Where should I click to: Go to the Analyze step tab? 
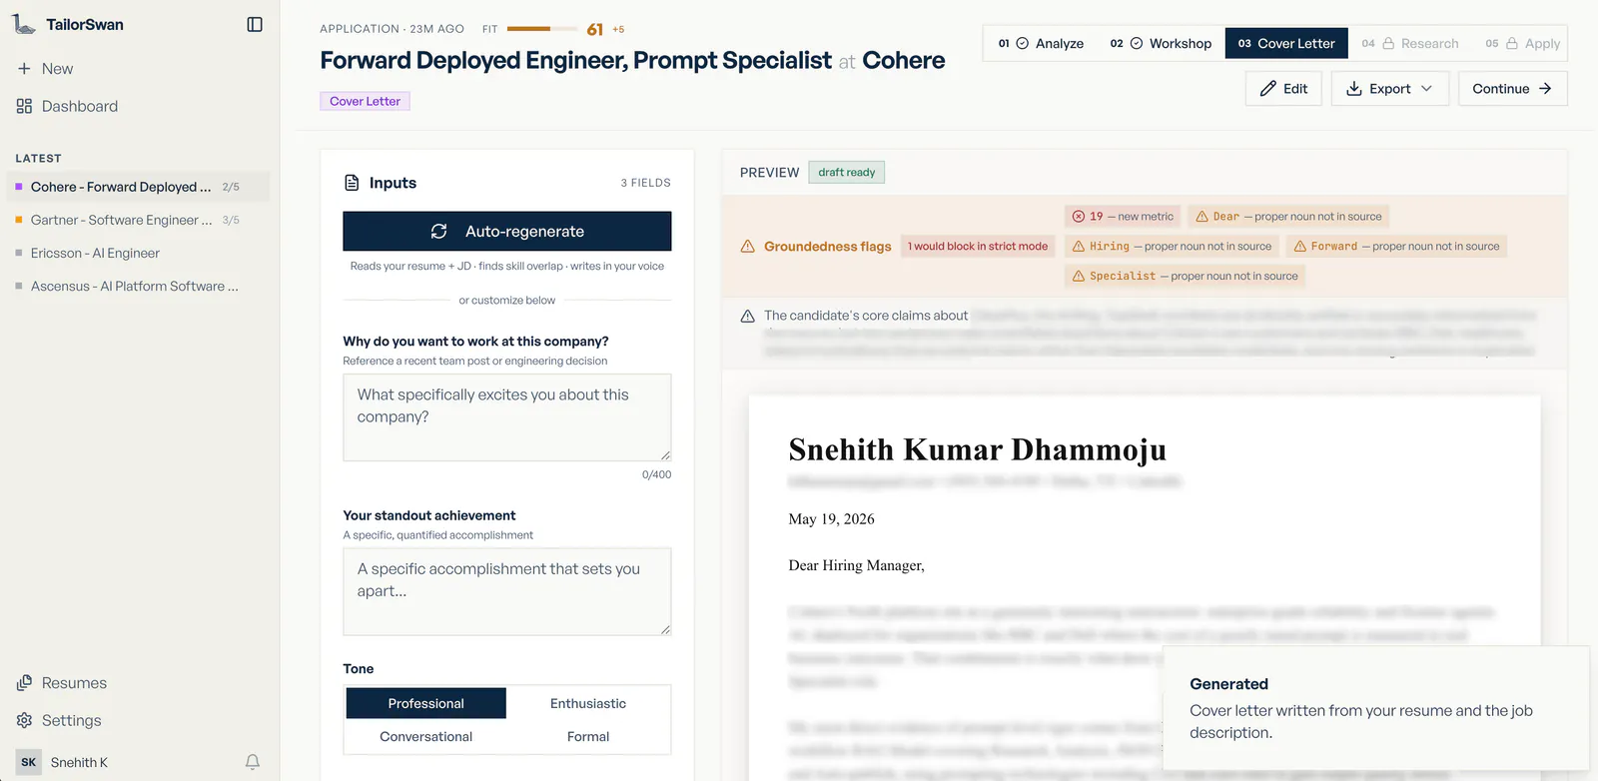(x=1041, y=44)
